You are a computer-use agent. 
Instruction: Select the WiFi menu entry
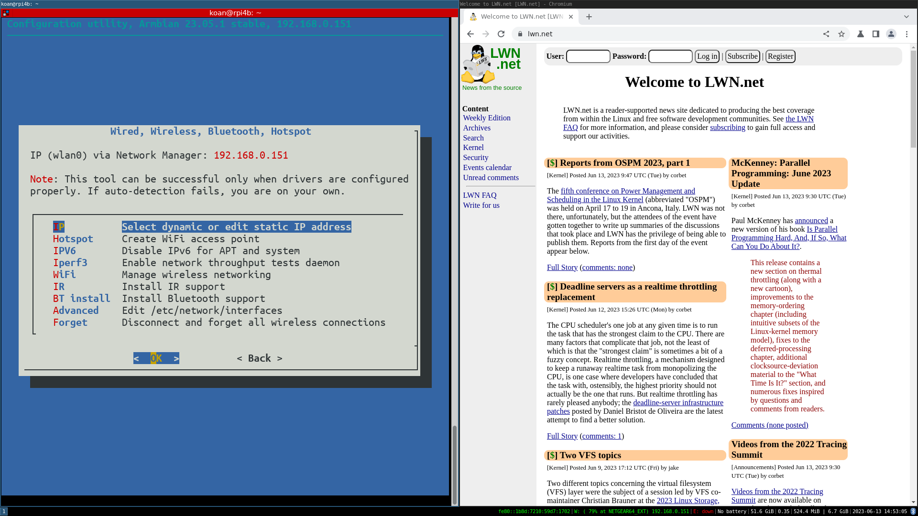pos(65,275)
